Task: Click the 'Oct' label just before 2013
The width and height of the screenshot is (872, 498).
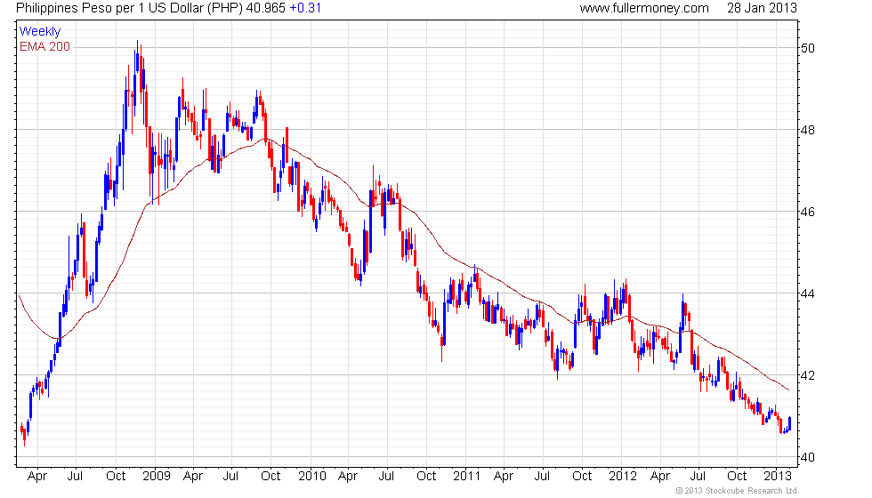Action: (x=737, y=477)
